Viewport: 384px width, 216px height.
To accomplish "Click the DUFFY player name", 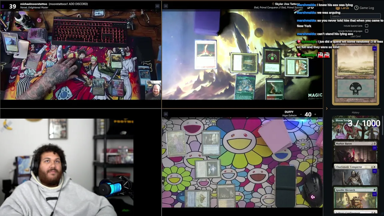I will [289, 112].
